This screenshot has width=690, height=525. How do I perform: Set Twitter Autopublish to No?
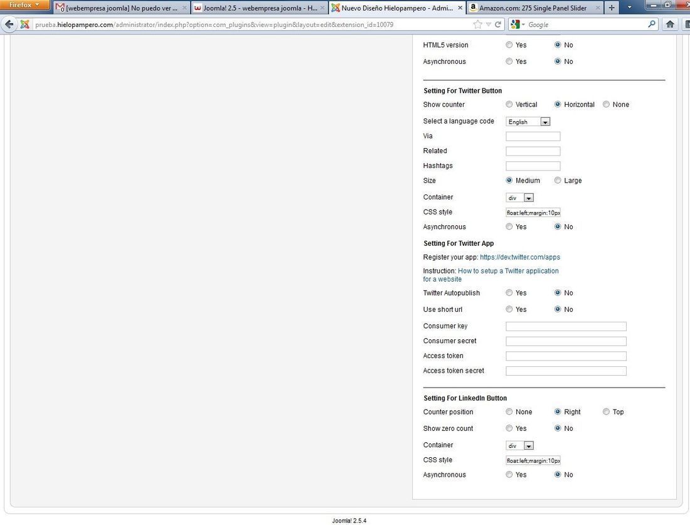pos(558,293)
